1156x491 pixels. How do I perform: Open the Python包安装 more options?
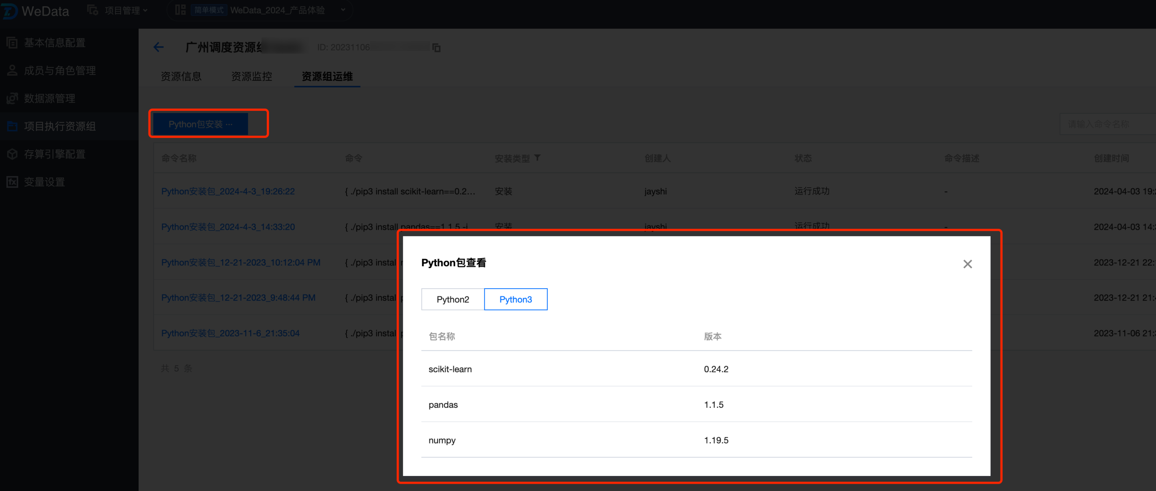pyautogui.click(x=230, y=124)
